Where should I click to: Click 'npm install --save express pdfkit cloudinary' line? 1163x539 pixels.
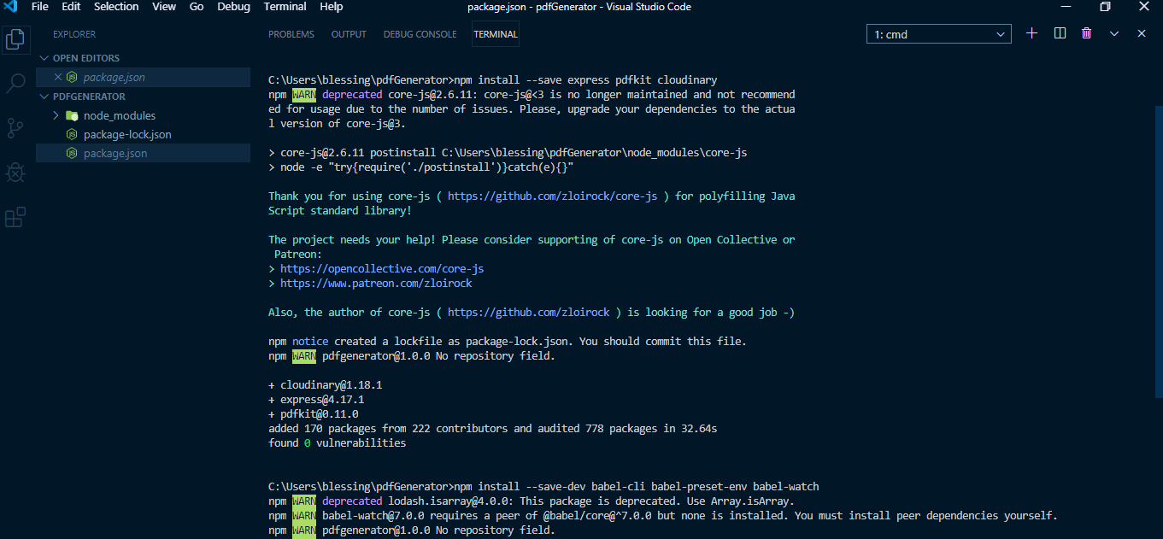(x=493, y=79)
